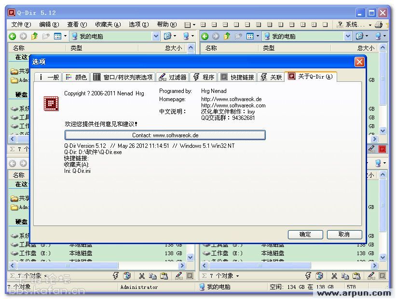Switch to the 过滤器 tab
The width and height of the screenshot is (396, 299).
tap(173, 77)
